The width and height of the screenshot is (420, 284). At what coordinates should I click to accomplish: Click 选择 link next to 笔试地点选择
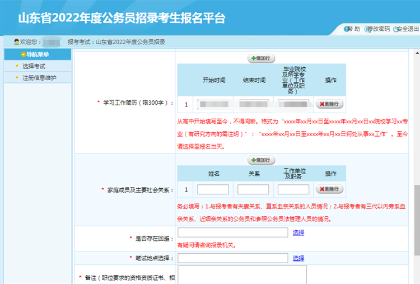click(298, 258)
